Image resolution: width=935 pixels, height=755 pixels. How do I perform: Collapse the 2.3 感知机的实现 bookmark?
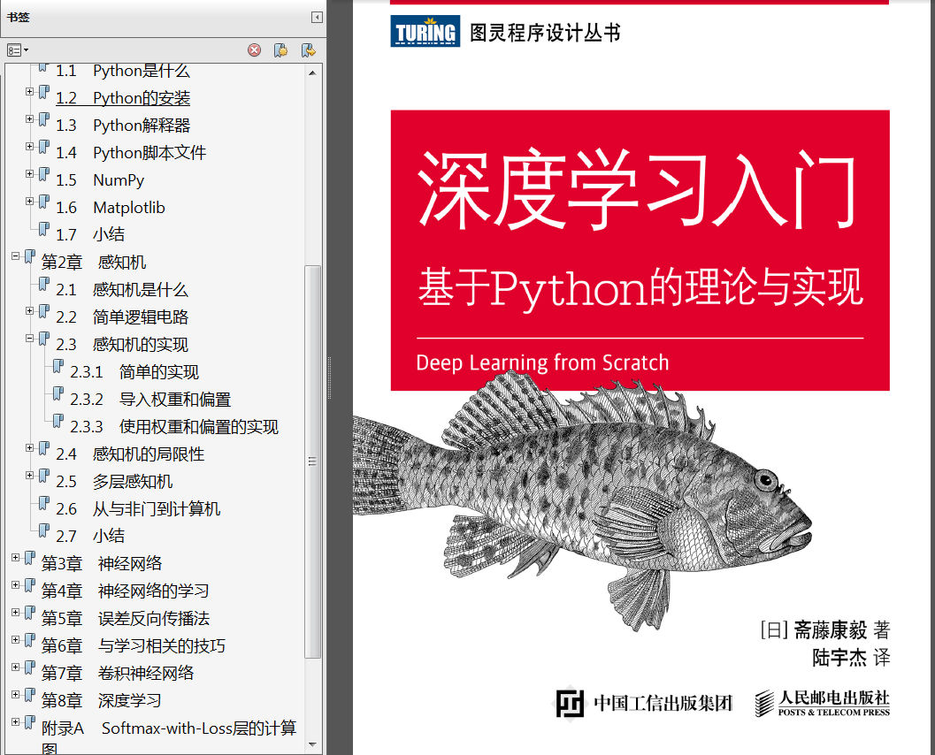(x=29, y=338)
